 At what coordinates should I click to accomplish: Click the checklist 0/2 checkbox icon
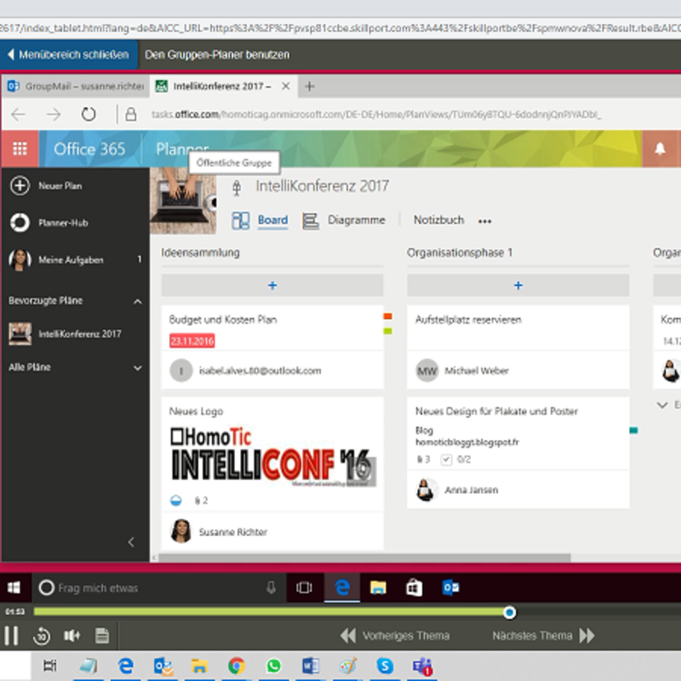tap(446, 460)
